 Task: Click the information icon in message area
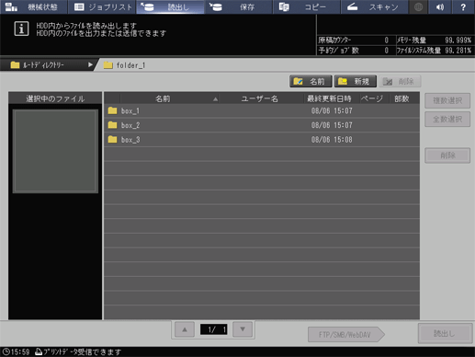(21, 29)
